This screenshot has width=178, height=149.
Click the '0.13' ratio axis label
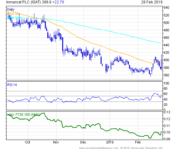pos(167,112)
